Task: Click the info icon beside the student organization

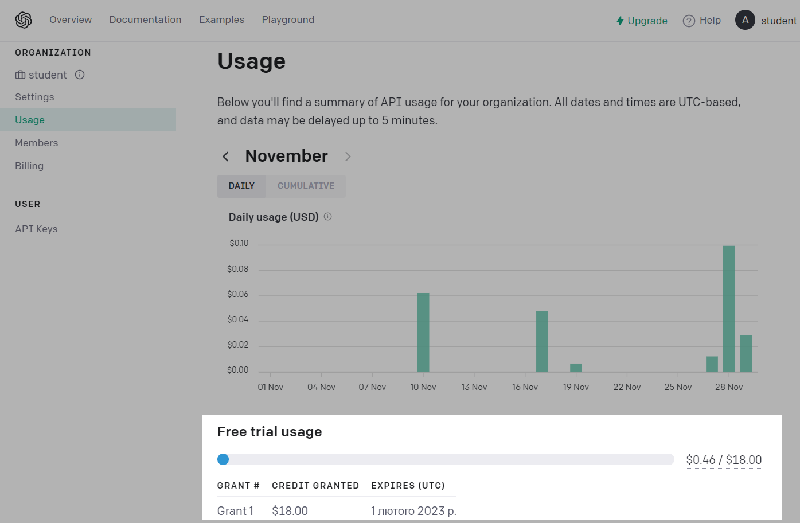Action: (x=79, y=75)
